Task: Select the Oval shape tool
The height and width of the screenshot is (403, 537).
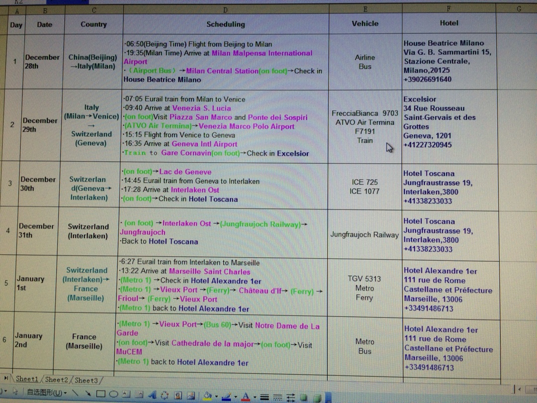Action: point(113,394)
